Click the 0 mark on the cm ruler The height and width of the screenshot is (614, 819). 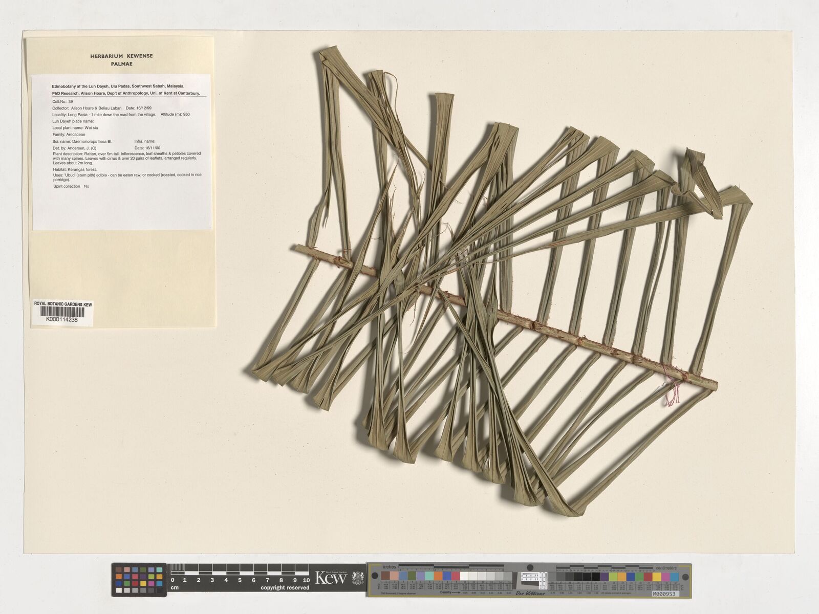(x=172, y=580)
